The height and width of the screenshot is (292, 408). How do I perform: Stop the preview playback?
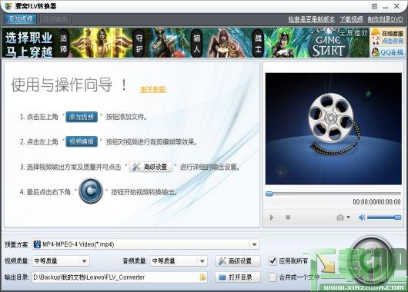(x=288, y=217)
